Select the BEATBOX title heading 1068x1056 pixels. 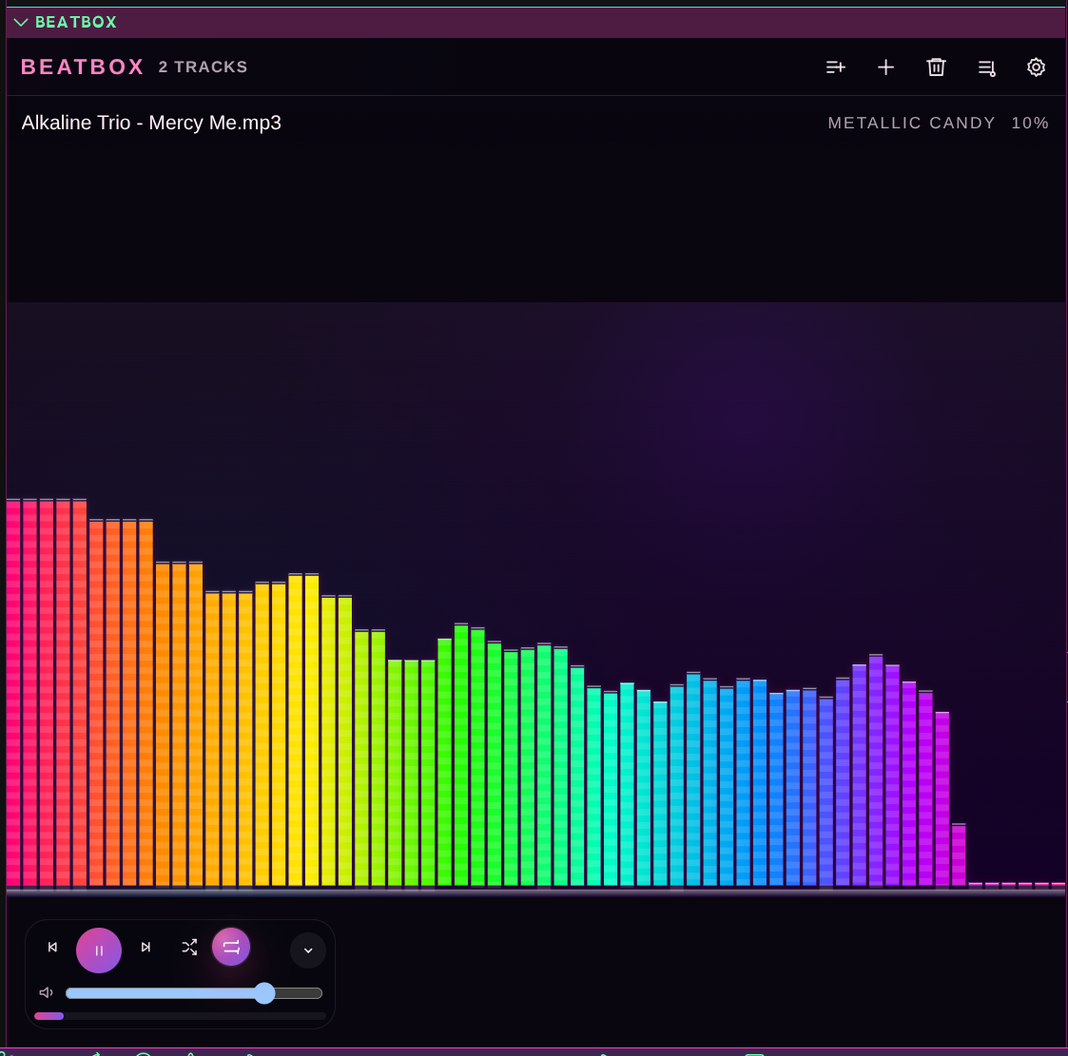point(82,67)
